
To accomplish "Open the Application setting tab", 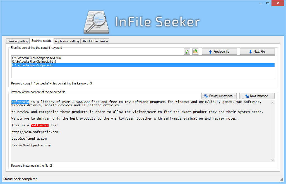I will [x=67, y=41].
